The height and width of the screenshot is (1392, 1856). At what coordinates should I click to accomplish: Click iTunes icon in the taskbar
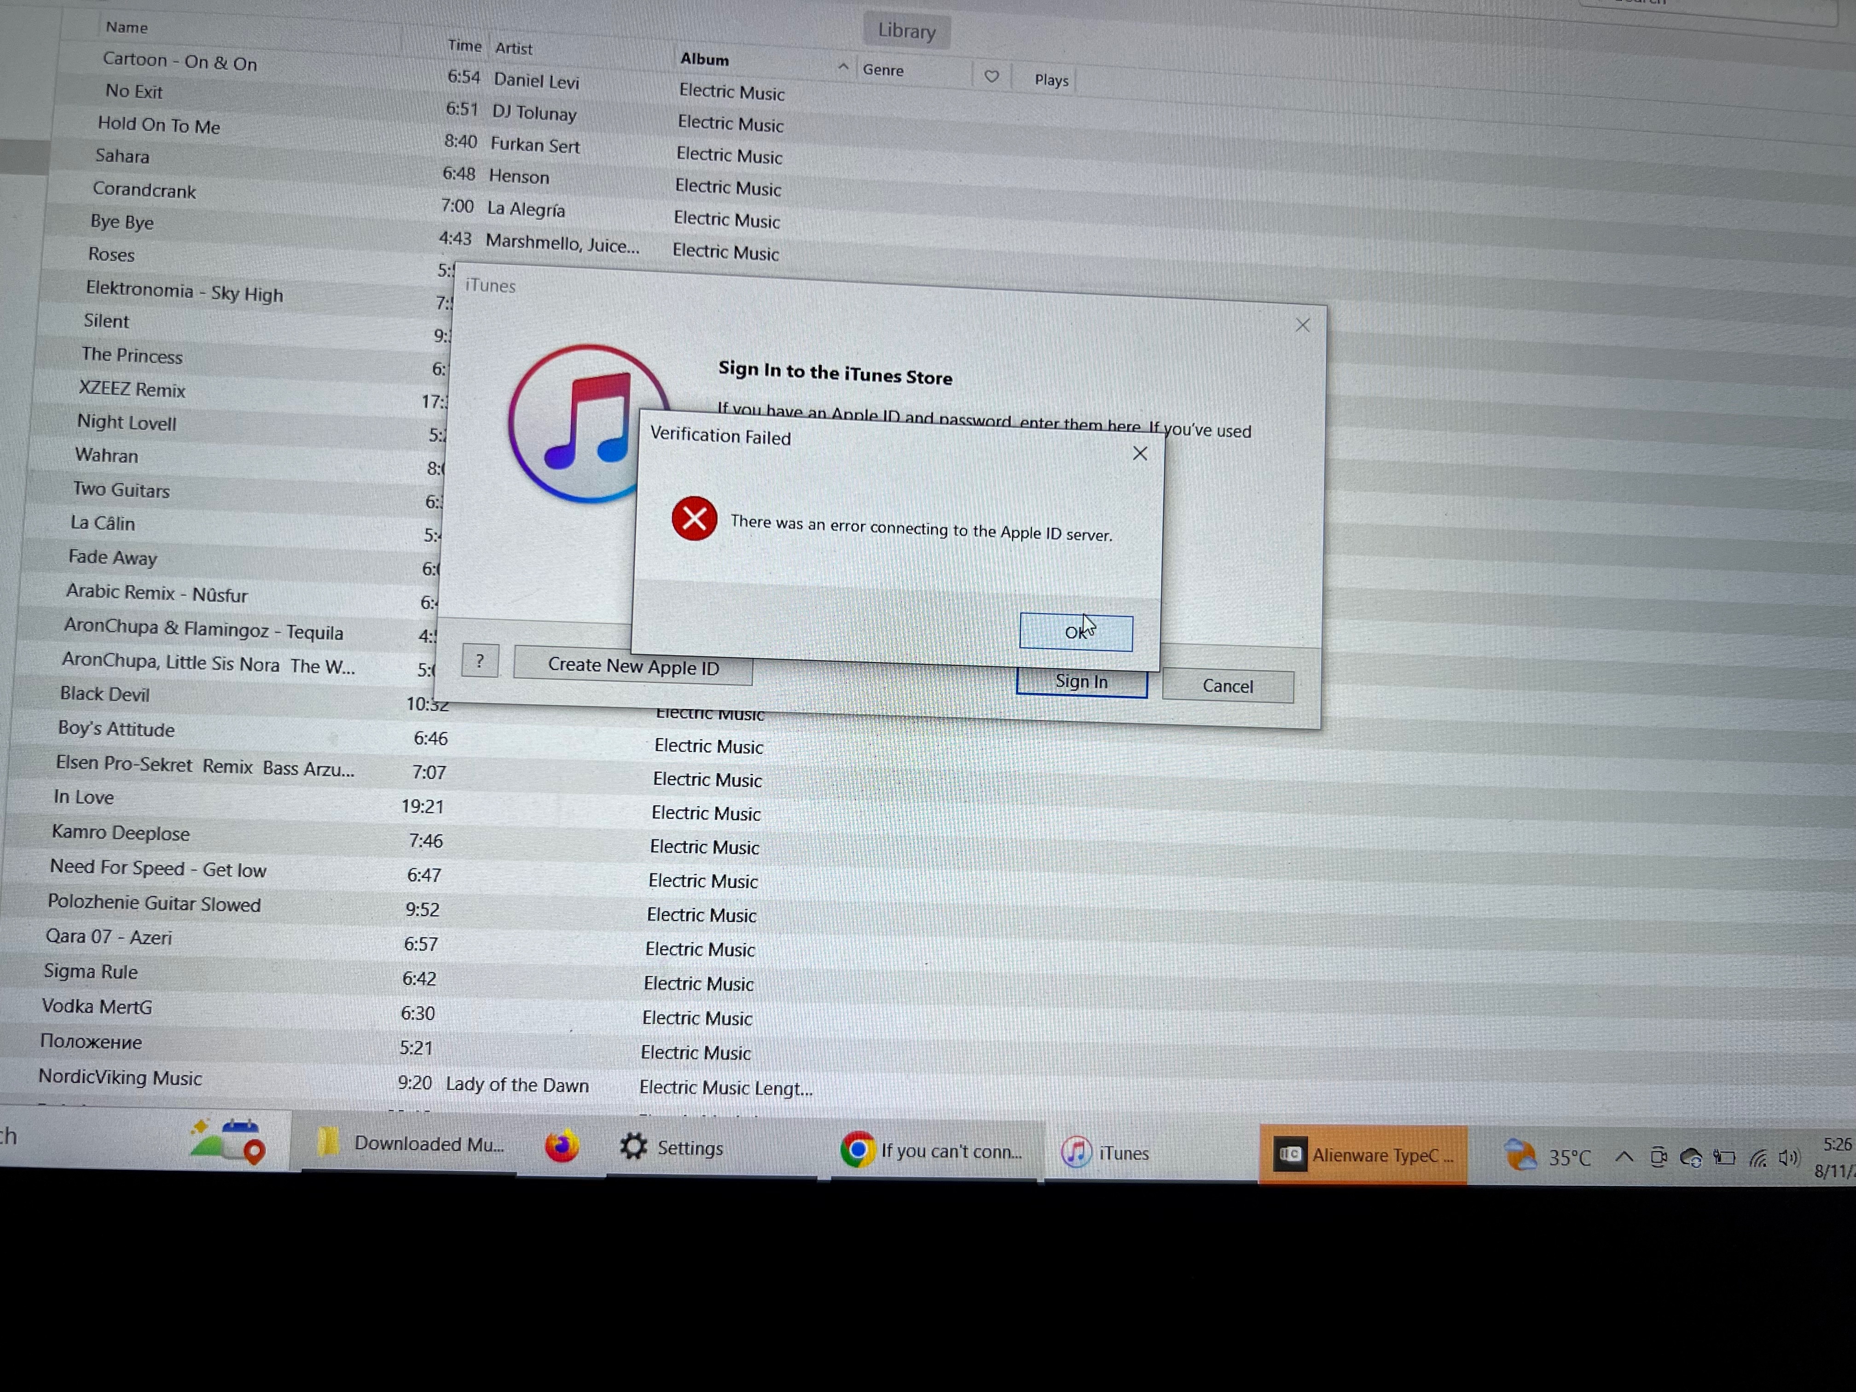1077,1152
